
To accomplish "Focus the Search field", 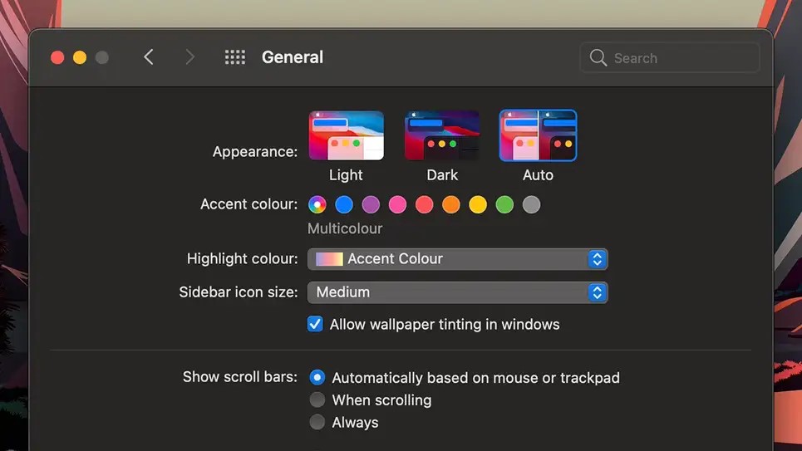I will click(x=670, y=58).
